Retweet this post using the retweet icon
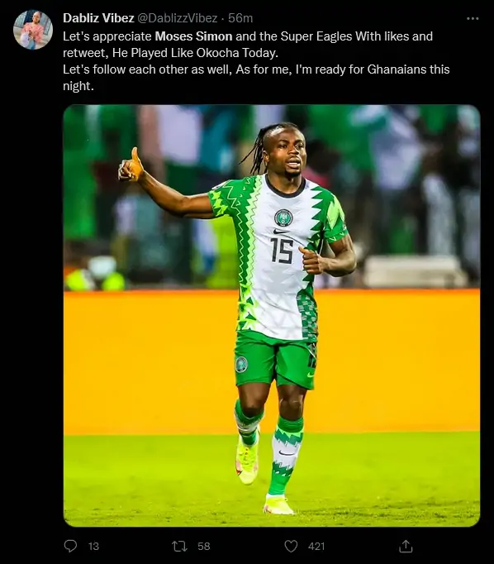This screenshot has width=494, height=564. [x=179, y=546]
